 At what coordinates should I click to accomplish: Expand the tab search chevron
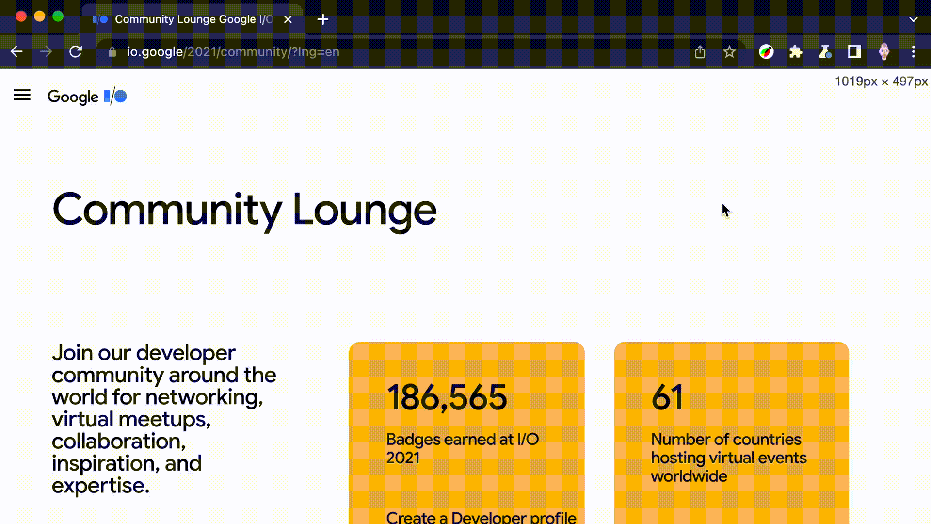(914, 19)
